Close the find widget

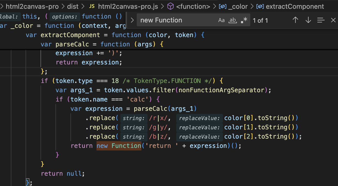333,20
